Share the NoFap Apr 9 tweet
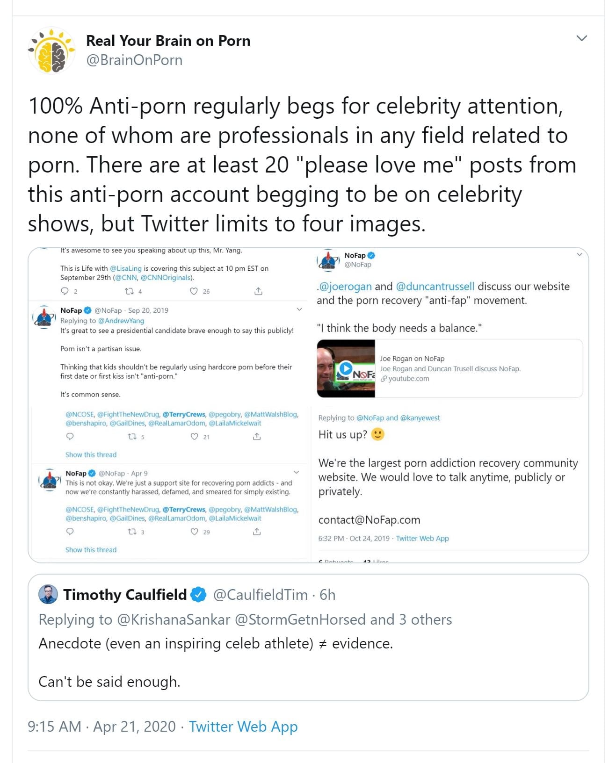This screenshot has width=616, height=763. point(257,532)
